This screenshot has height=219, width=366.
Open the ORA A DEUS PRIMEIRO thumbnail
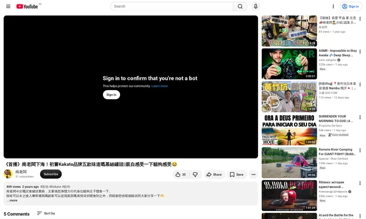289,129
